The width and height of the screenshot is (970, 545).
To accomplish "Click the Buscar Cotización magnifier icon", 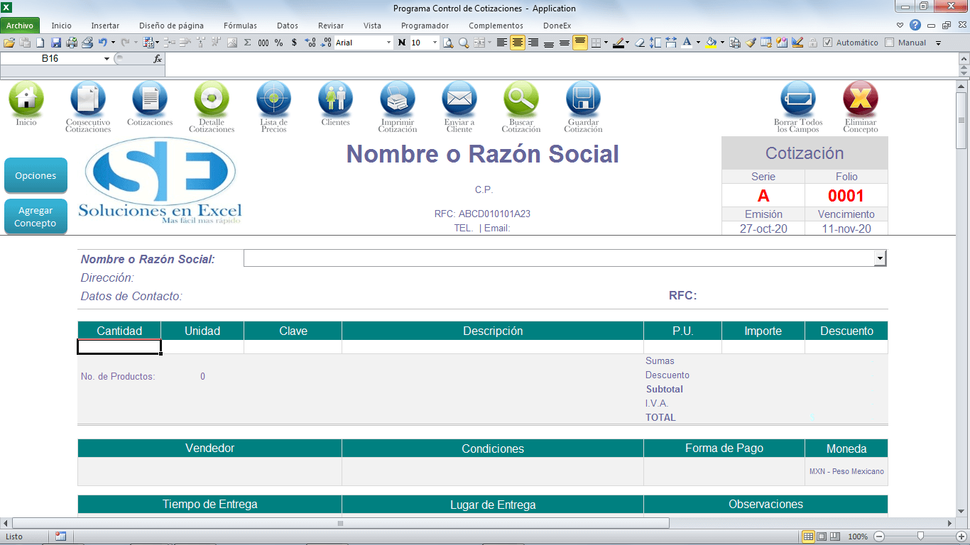I will pyautogui.click(x=521, y=99).
